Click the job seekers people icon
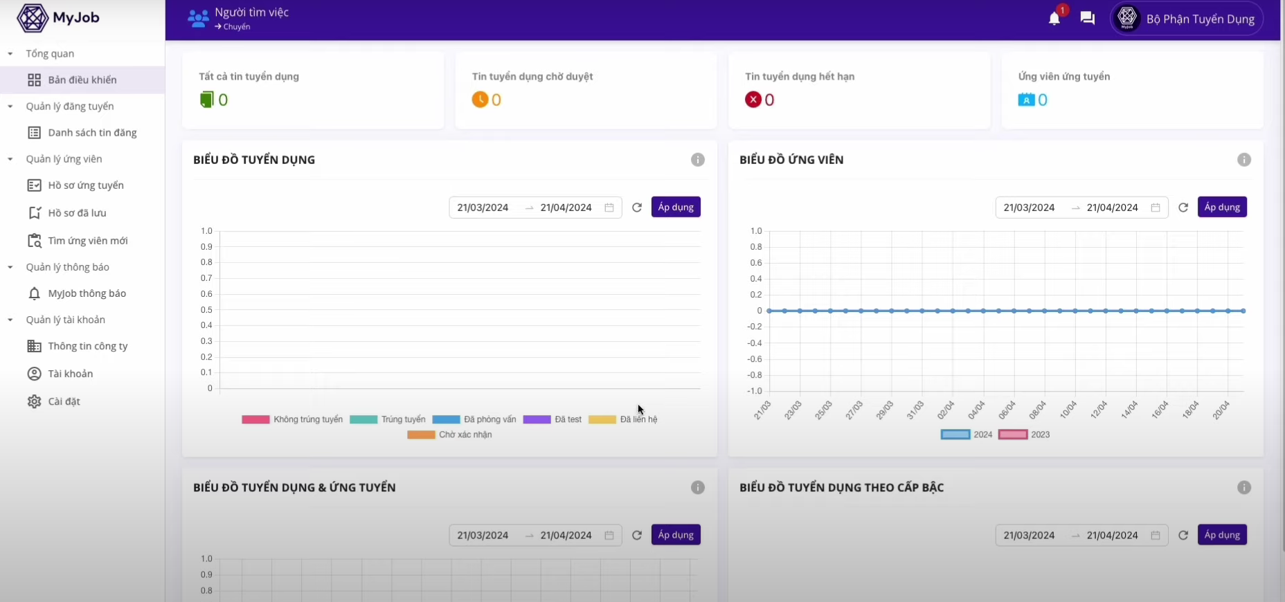1285x602 pixels. 198,19
